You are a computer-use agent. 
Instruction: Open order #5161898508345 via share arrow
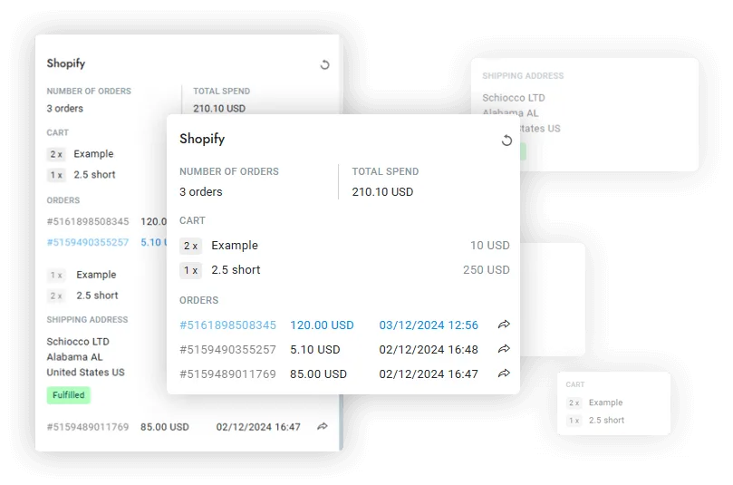(504, 325)
